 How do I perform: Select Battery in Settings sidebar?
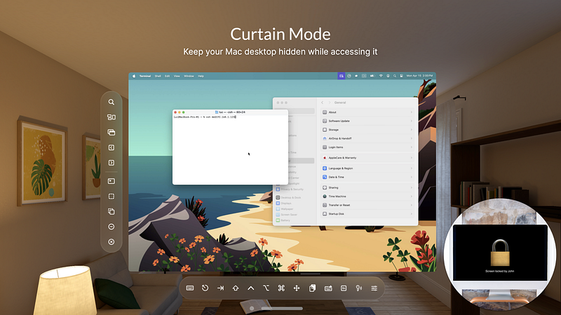(283, 220)
